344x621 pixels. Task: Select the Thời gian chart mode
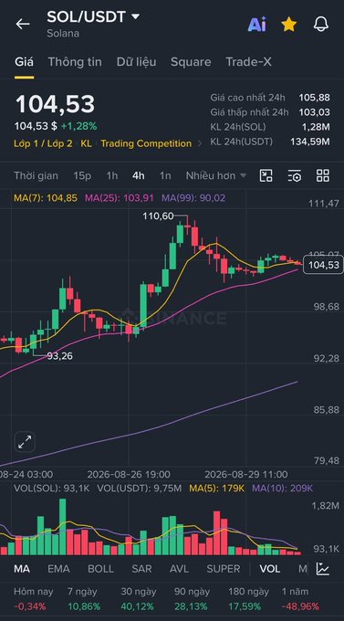point(36,176)
